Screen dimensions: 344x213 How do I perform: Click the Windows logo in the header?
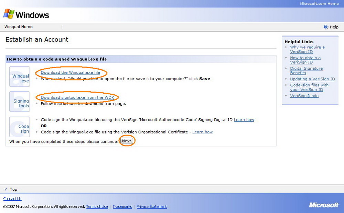coord(26,14)
